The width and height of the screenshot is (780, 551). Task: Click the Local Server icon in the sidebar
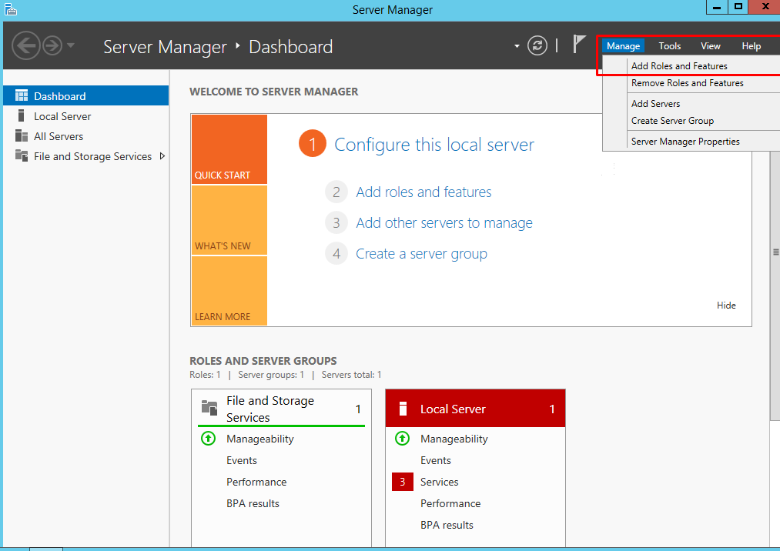[x=21, y=116]
